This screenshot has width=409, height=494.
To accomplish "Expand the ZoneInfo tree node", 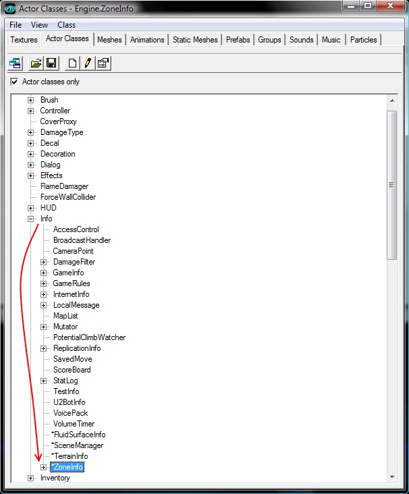I will [44, 467].
